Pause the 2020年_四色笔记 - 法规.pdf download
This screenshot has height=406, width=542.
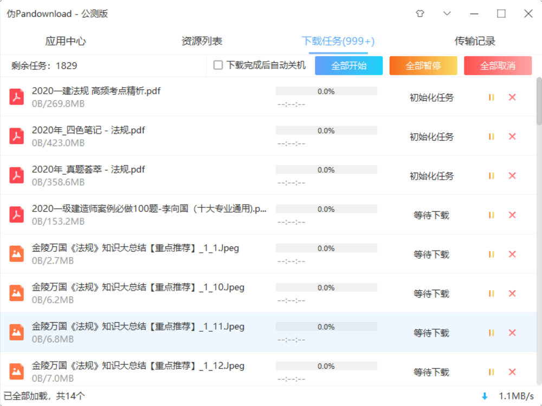click(491, 136)
